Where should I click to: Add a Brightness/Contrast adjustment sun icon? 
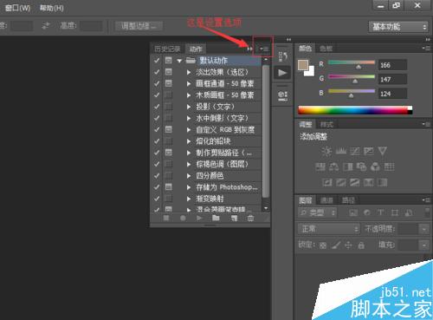pos(326,151)
